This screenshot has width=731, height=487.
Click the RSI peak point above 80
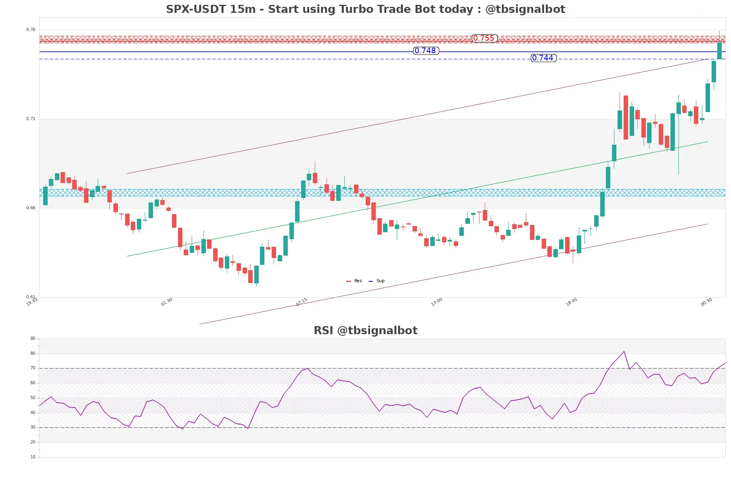click(x=624, y=352)
